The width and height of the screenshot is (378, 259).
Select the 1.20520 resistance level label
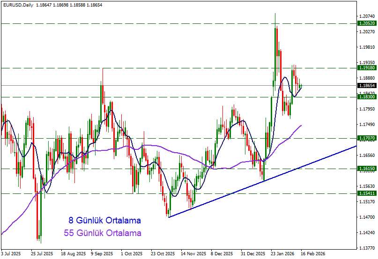click(366, 23)
